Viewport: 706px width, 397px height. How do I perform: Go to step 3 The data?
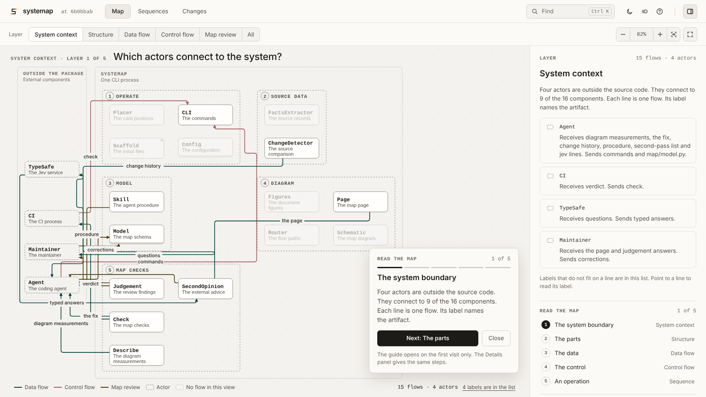[618, 353]
